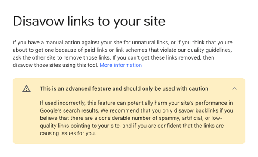Image resolution: width=258 pixels, height=157 pixels.
Task: Click the 'This is an advanced feature' title
Action: pos(124,89)
